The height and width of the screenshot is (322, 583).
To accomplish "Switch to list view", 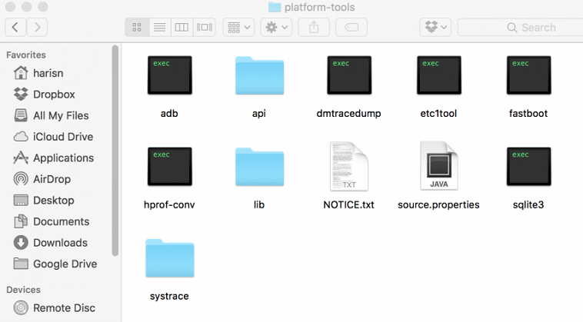I will [159, 27].
